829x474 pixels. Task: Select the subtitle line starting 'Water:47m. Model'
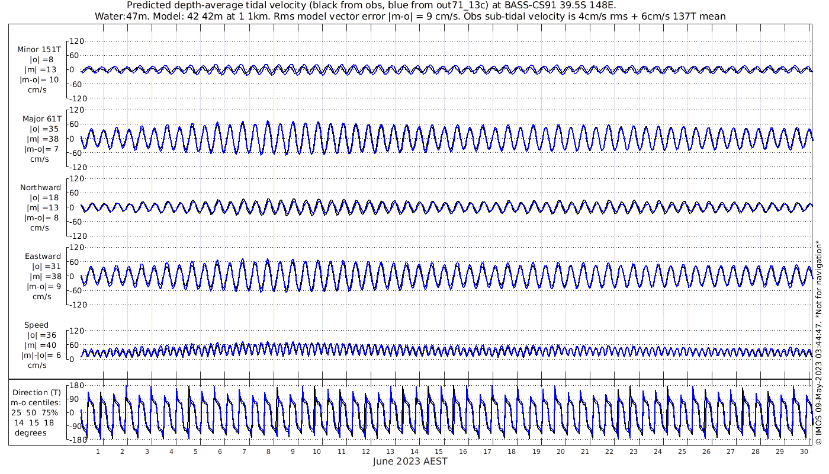tap(410, 17)
